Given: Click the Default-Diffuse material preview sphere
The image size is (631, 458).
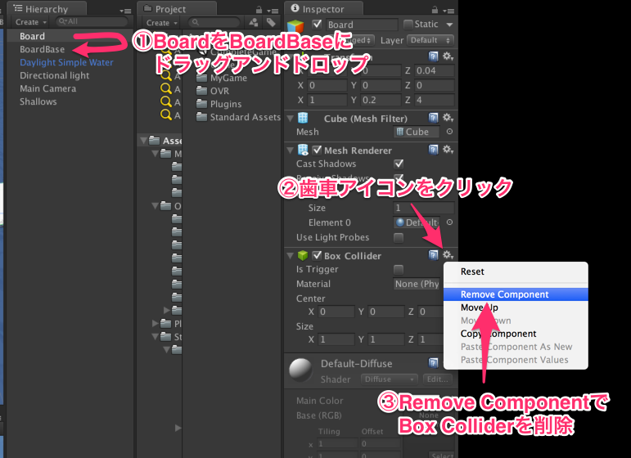Looking at the screenshot, I should (x=300, y=370).
